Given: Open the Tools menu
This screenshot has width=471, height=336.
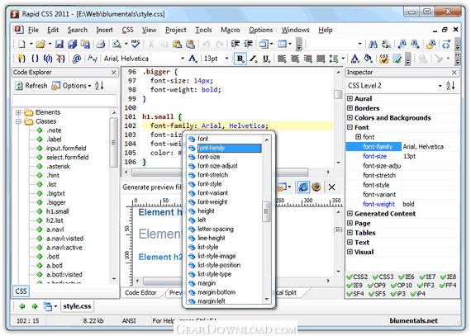Looking at the screenshot, I should [203, 30].
